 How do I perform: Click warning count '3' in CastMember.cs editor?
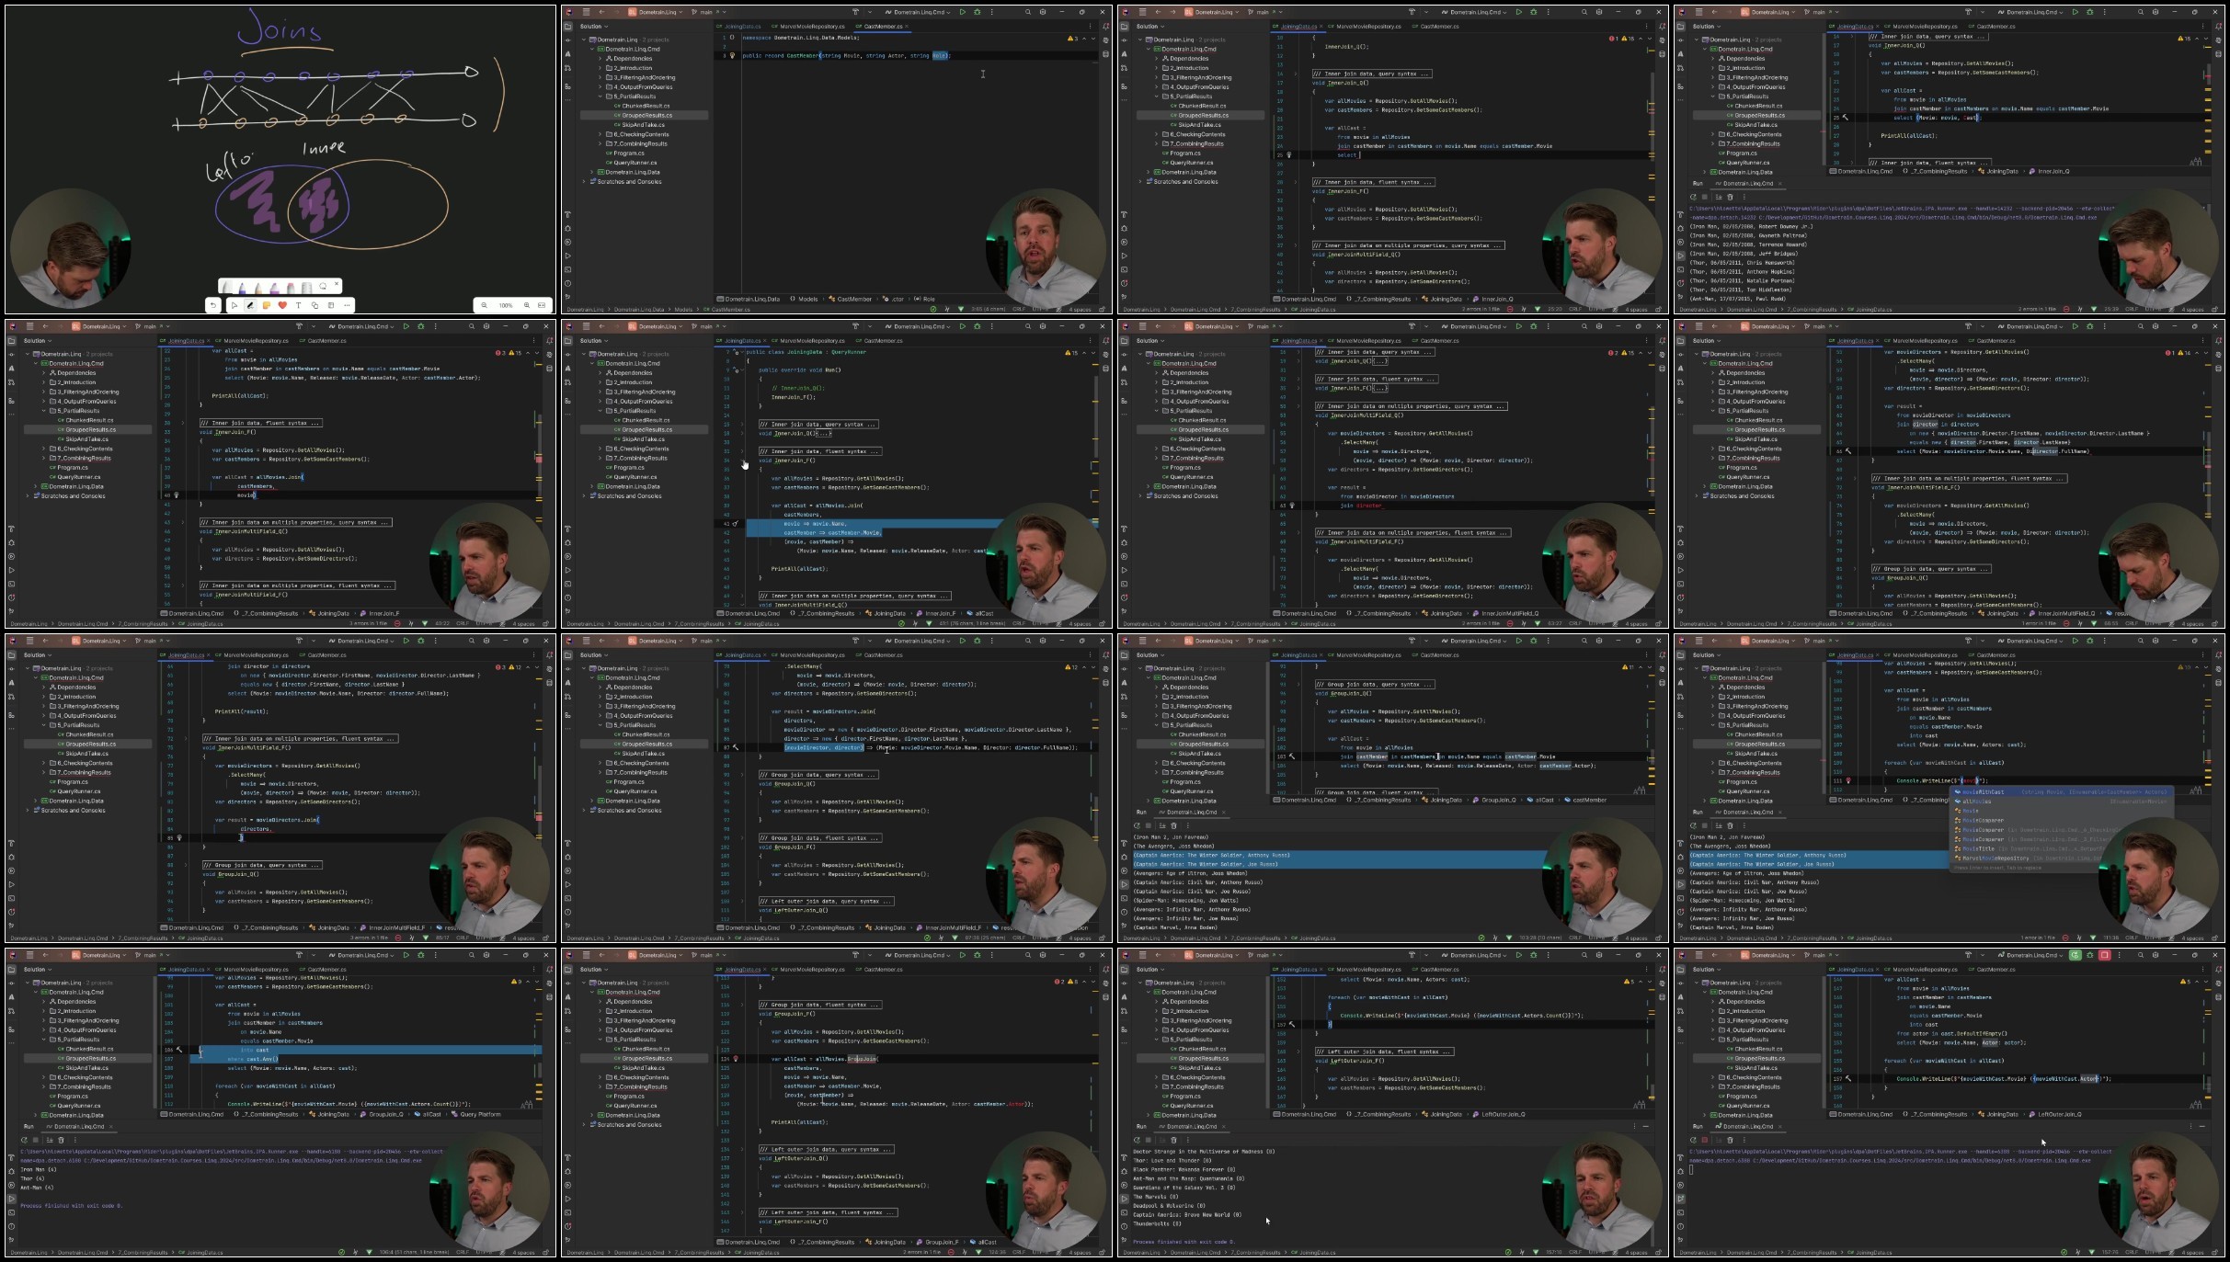(x=1073, y=39)
